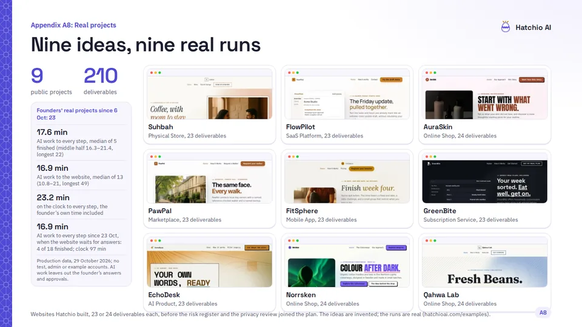Click the red button in AuraSkin thumbnail

[532, 79]
